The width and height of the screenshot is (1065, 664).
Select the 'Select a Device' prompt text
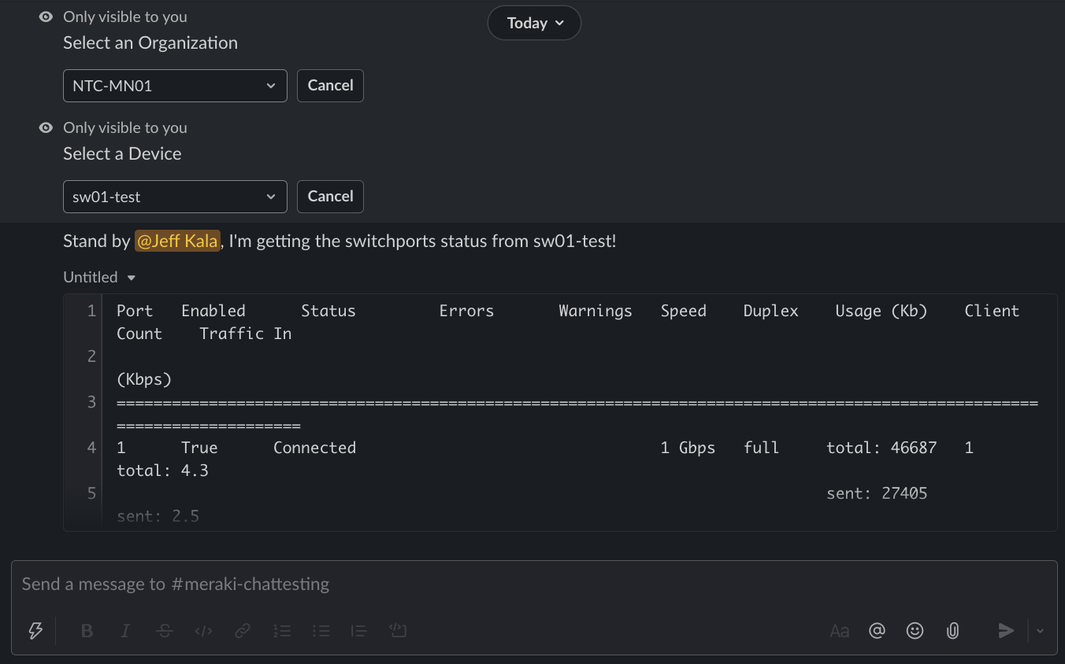(122, 153)
